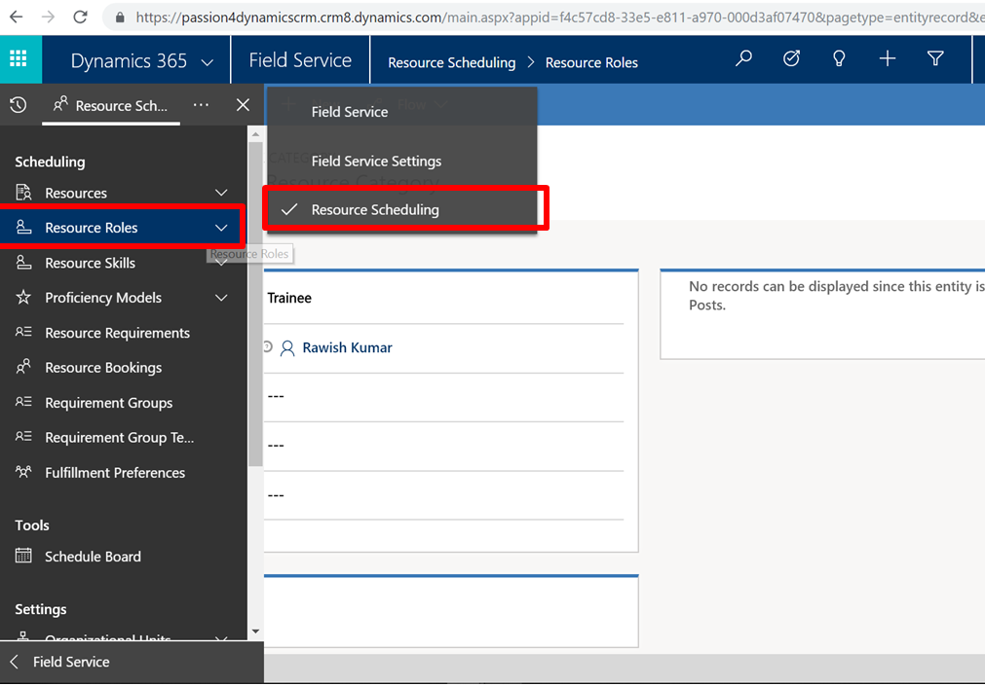Close the navigation pane with X
This screenshot has height=686, width=985.
coord(243,105)
